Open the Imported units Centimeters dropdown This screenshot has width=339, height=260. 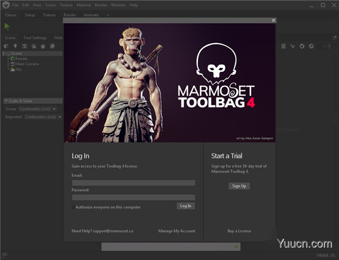point(43,117)
